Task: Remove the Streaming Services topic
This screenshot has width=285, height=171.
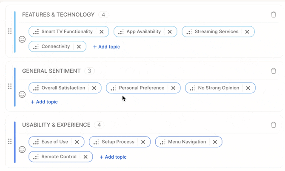Action: [x=247, y=32]
